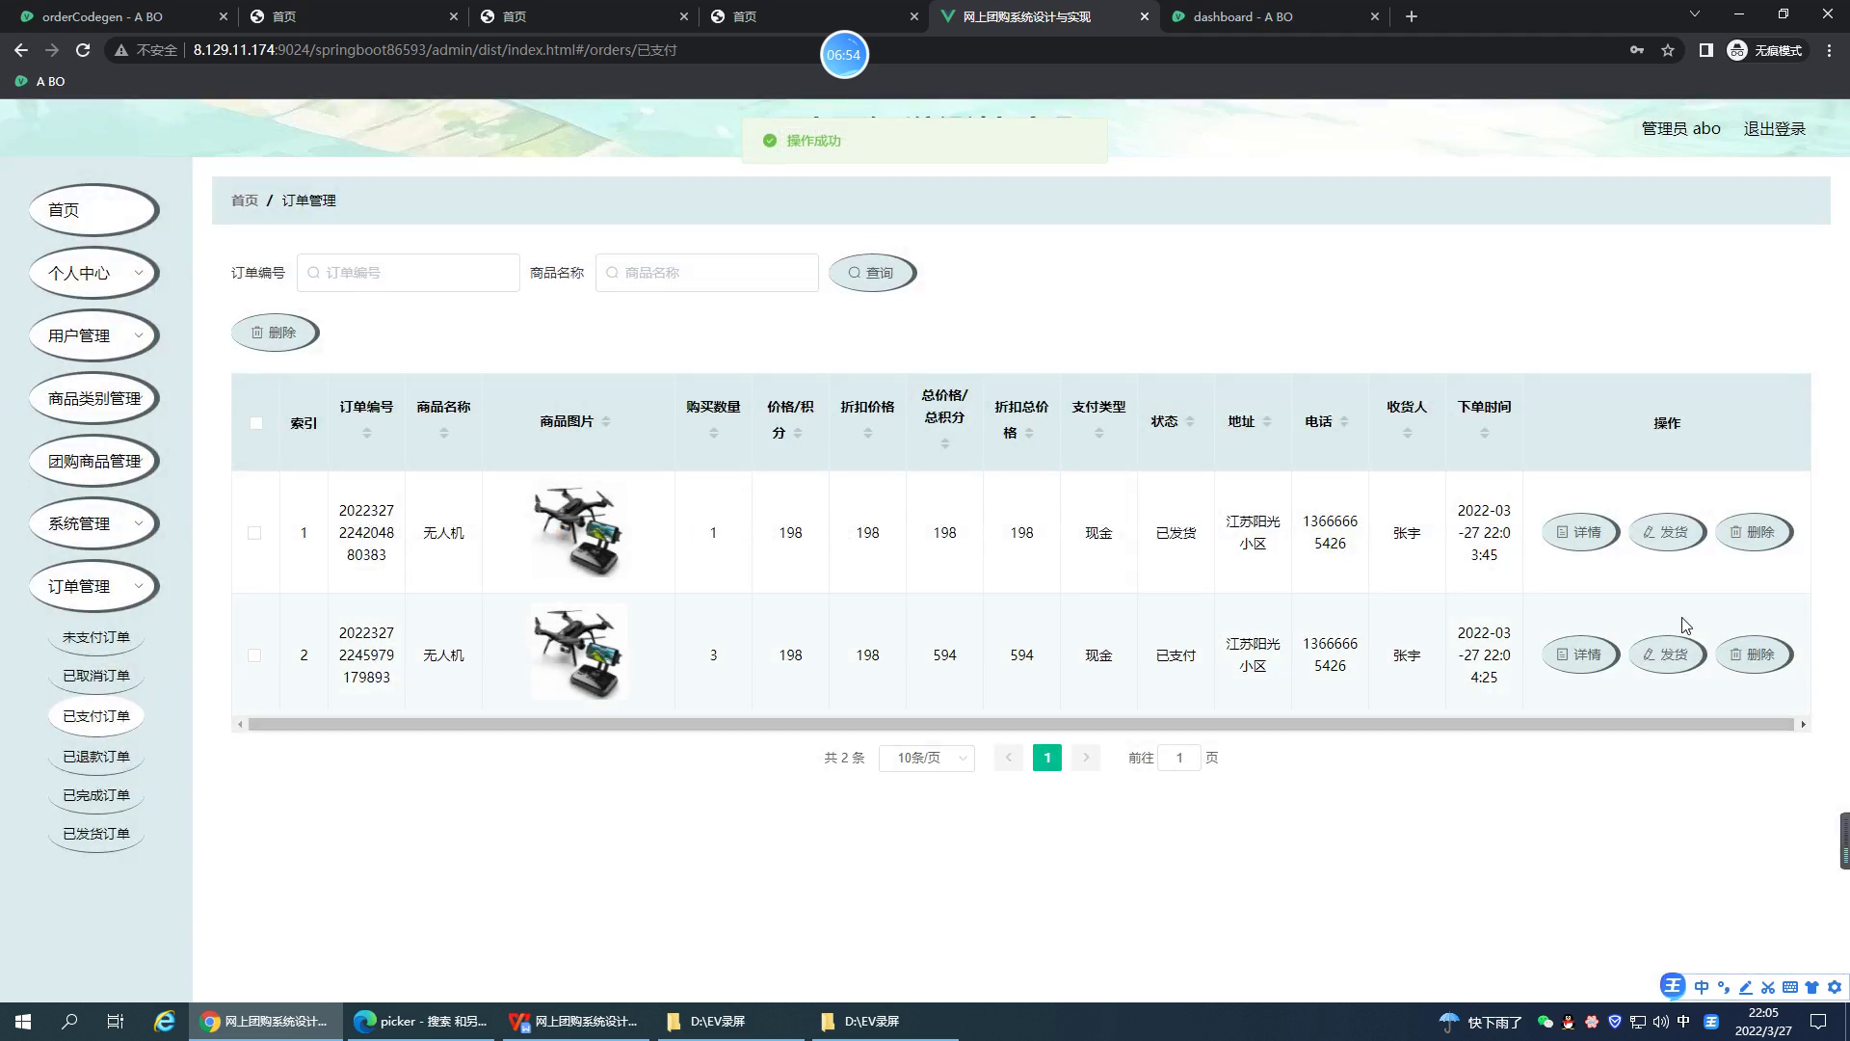Open the Chrome three-dot menu
The width and height of the screenshot is (1850, 1041).
[1829, 50]
